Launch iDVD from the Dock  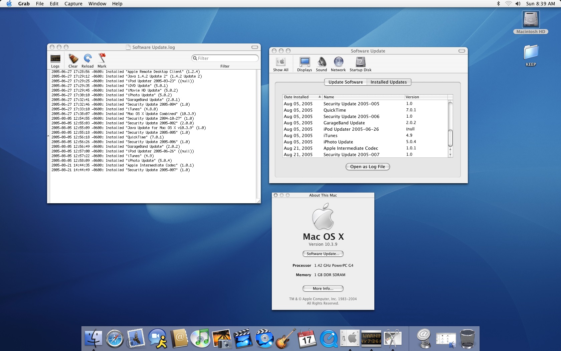(x=264, y=338)
